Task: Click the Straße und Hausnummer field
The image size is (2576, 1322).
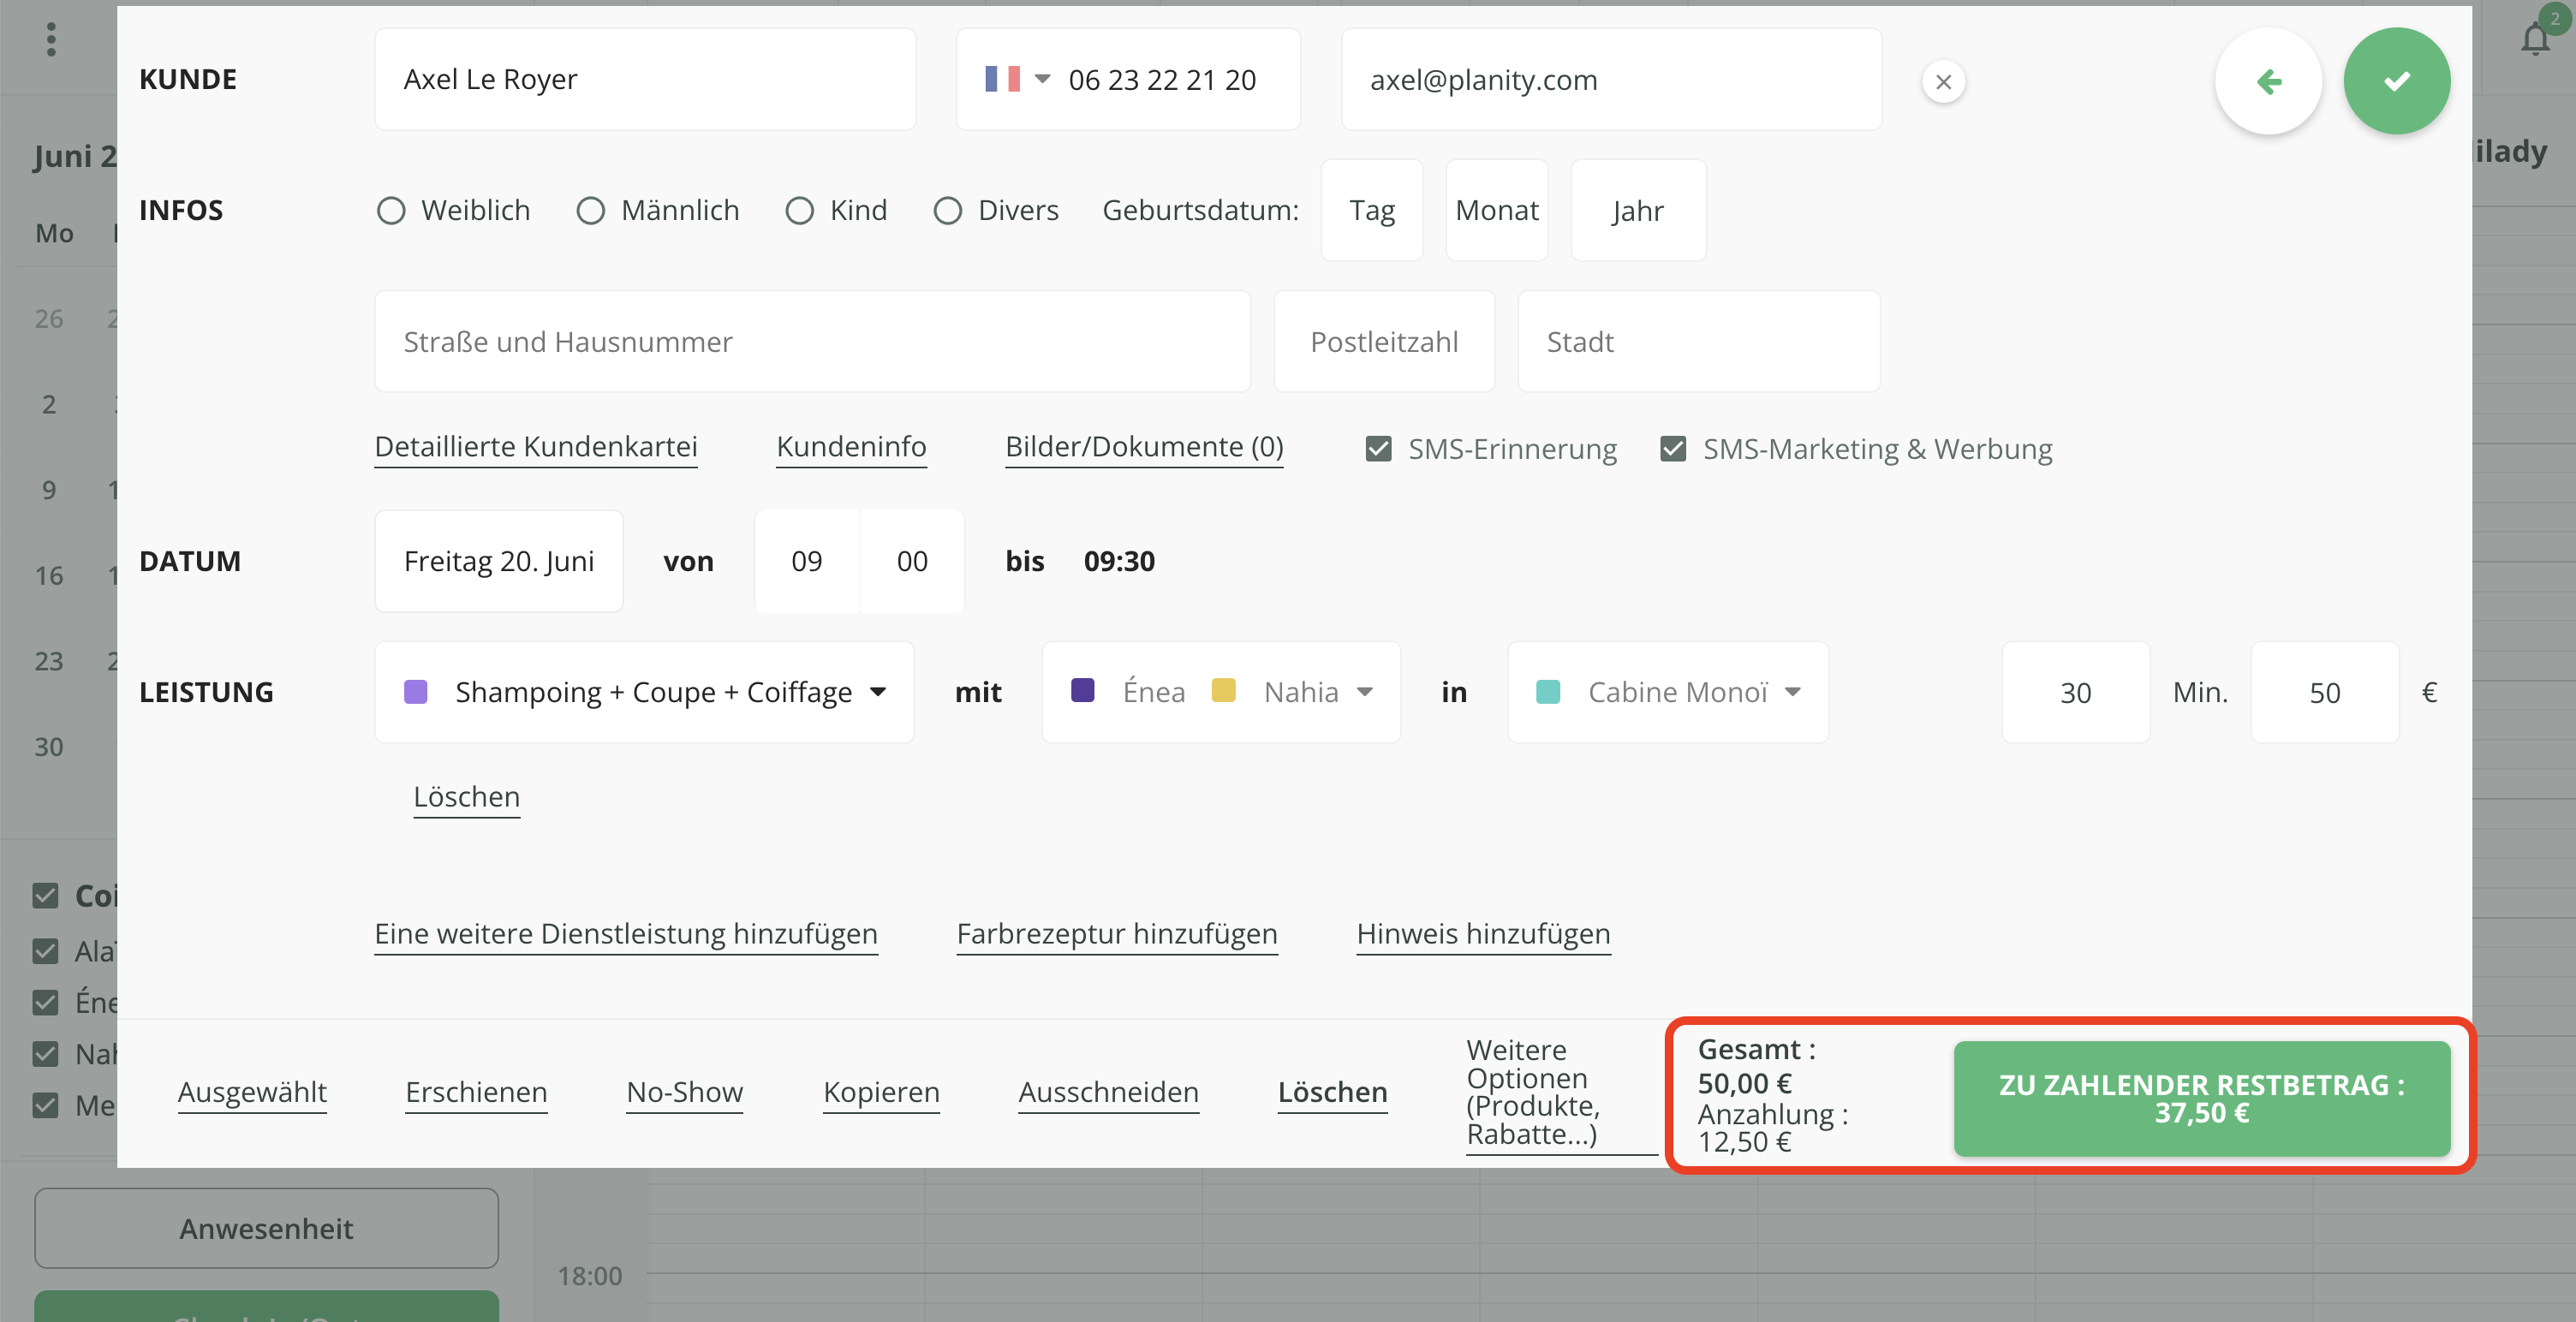Action: [x=812, y=342]
